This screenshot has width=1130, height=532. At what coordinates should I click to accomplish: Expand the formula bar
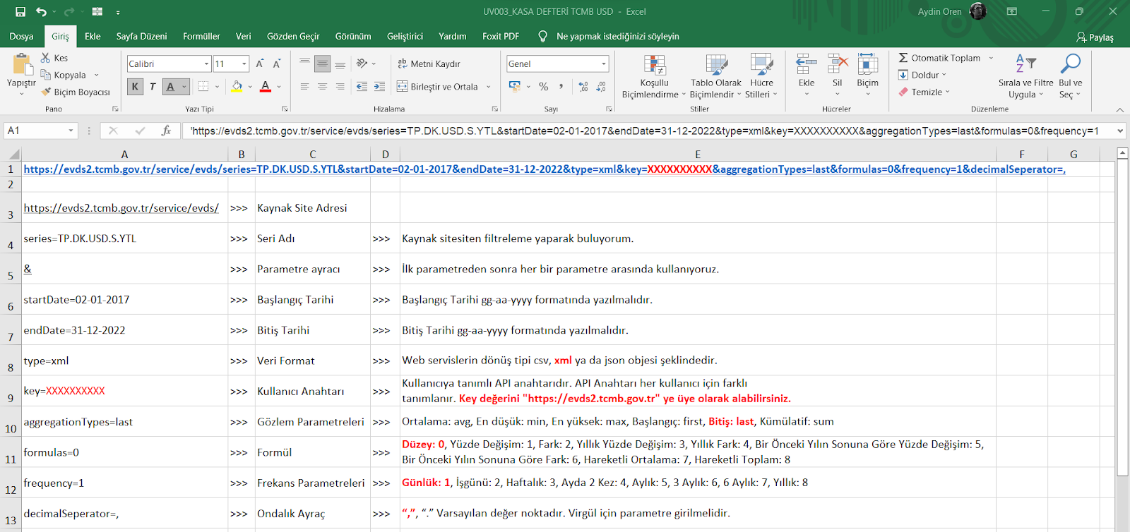(x=1120, y=131)
